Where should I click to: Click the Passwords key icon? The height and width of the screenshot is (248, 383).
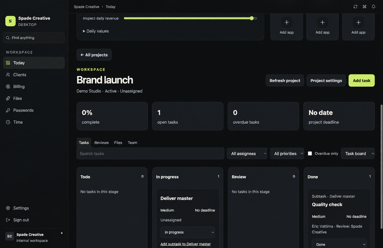(x=8, y=110)
